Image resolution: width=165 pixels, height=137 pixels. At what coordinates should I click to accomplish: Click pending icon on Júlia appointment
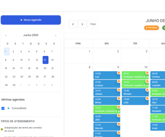(119, 116)
